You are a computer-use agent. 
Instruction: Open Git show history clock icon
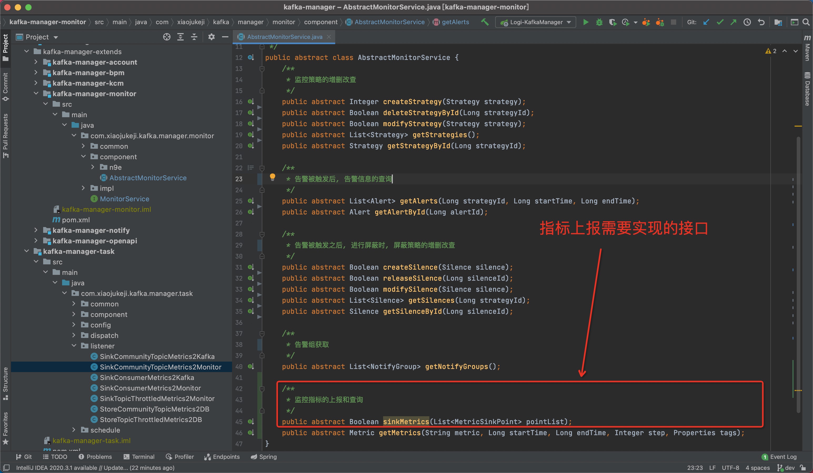click(x=747, y=22)
